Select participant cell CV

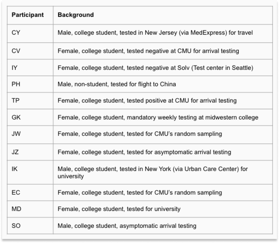point(16,51)
